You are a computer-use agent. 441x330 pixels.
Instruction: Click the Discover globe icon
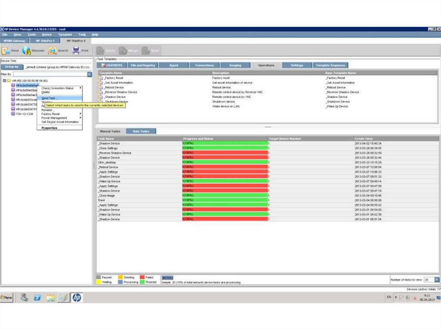tap(27, 51)
